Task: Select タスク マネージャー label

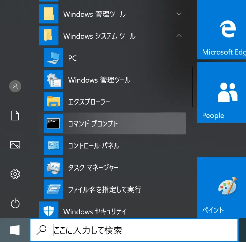Action: point(93,168)
